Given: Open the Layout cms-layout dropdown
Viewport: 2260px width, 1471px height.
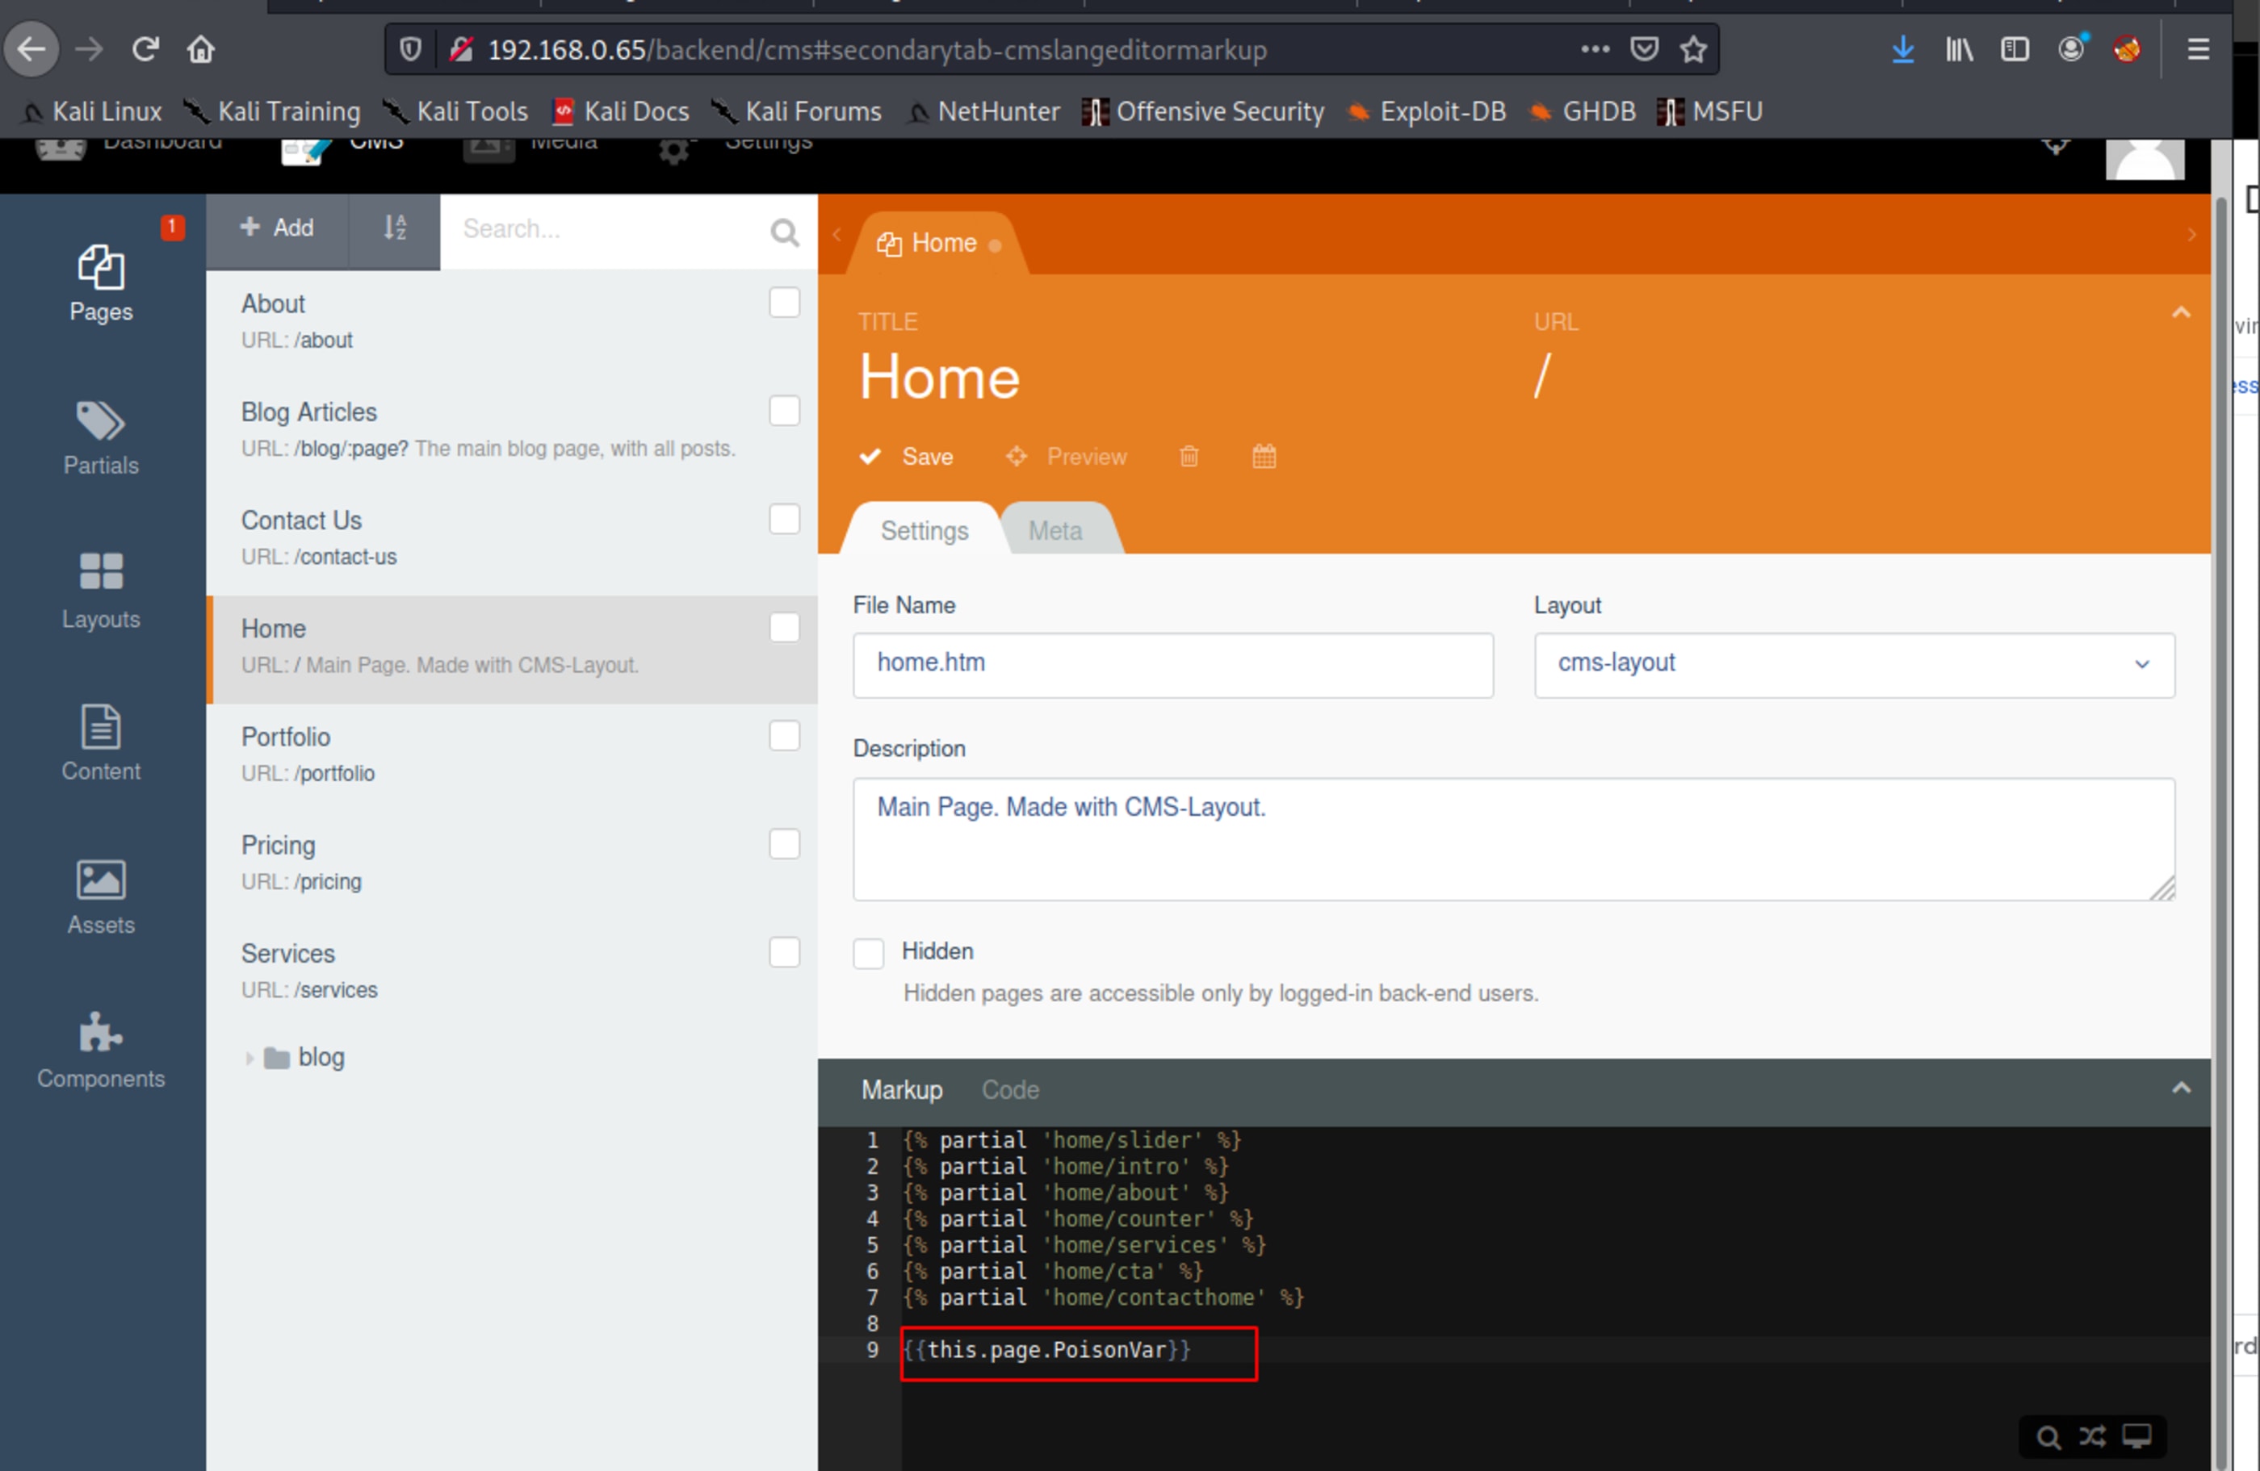Looking at the screenshot, I should pyautogui.click(x=1852, y=664).
